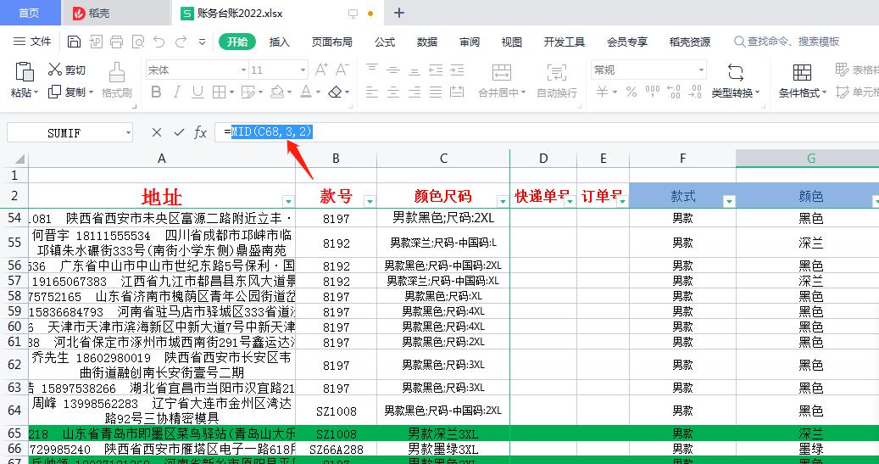This screenshot has width=879, height=464.
Task: Click the select-all corner triangle
Action: point(19,159)
